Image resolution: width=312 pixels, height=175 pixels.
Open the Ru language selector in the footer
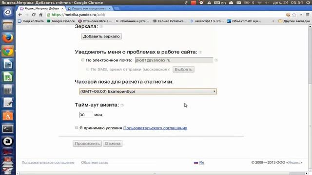pyautogui.click(x=199, y=162)
